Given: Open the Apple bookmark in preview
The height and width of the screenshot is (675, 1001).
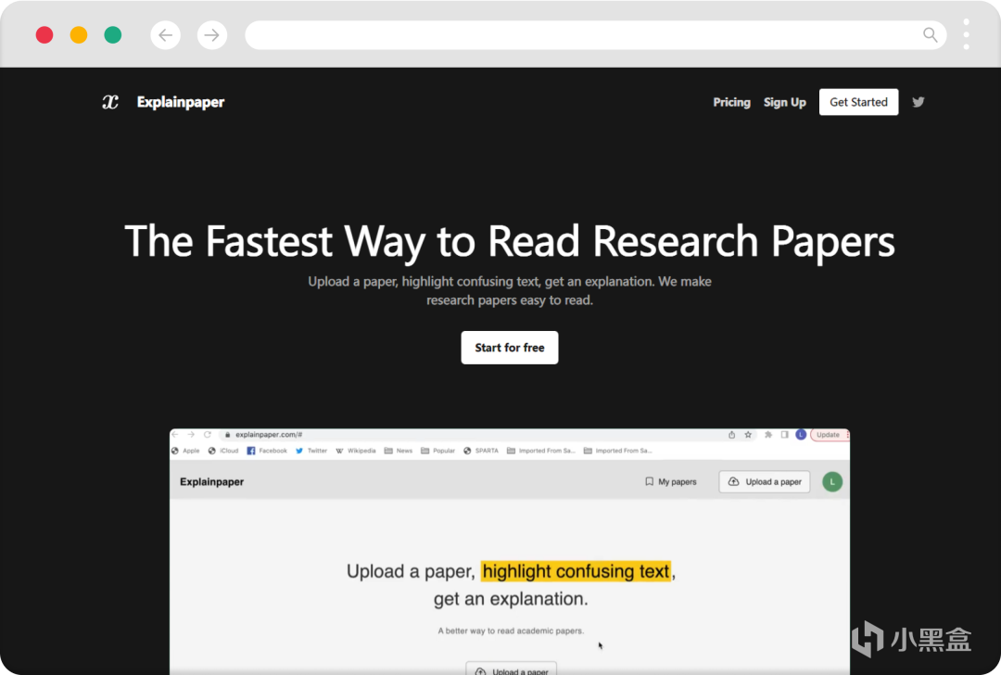Looking at the screenshot, I should click(185, 451).
